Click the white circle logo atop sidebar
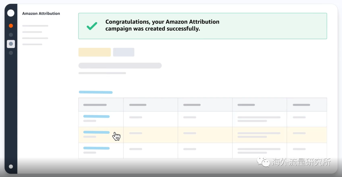The height and width of the screenshot is (177, 342). 11,13
